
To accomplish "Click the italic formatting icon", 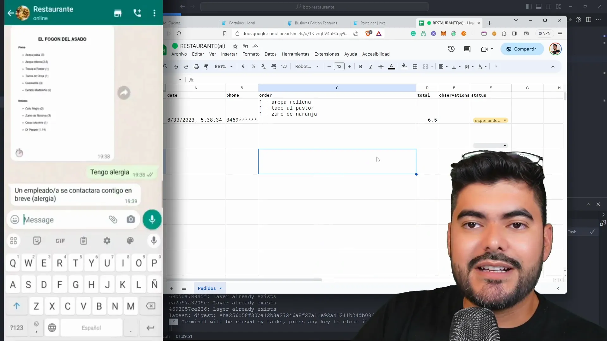I will [x=371, y=67].
